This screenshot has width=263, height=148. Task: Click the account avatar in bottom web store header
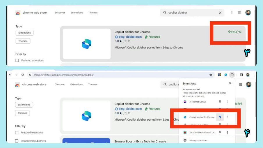tap(248, 84)
